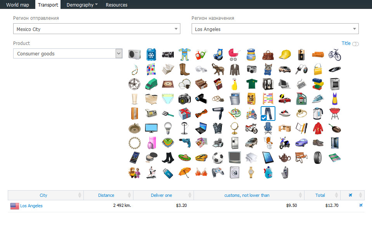Select the orange umbrella product

(184, 172)
